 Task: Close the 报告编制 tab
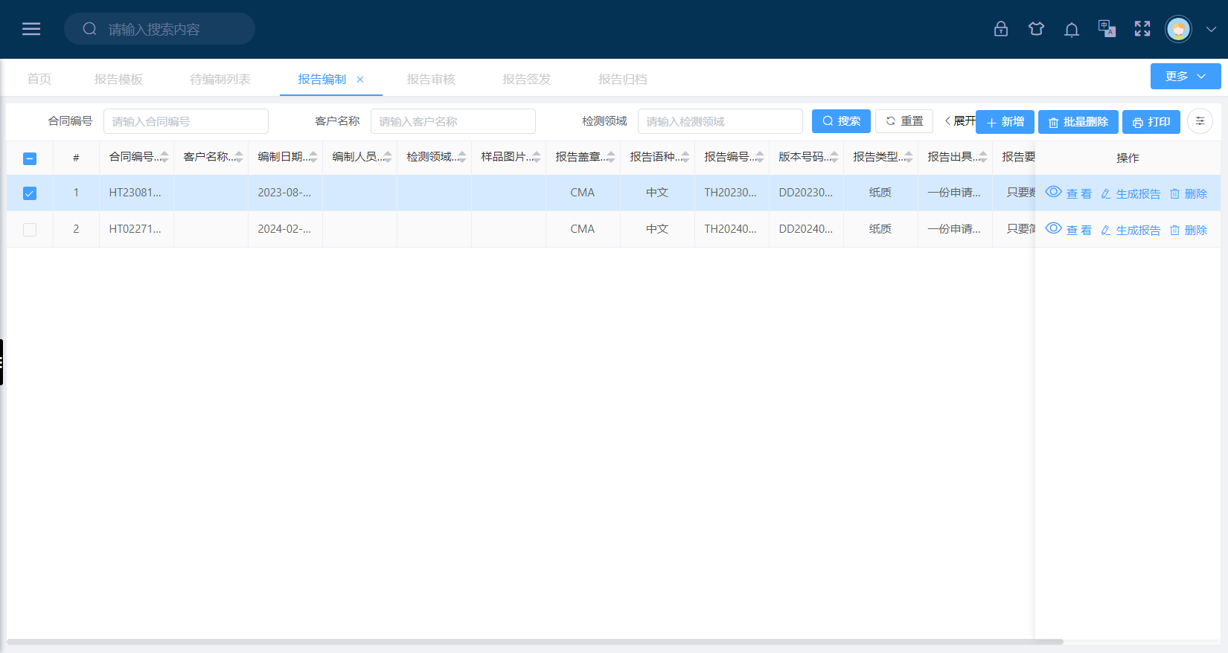coord(360,80)
